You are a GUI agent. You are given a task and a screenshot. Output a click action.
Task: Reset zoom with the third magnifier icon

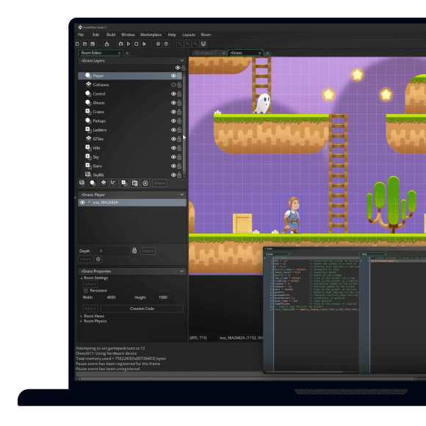click(195, 44)
